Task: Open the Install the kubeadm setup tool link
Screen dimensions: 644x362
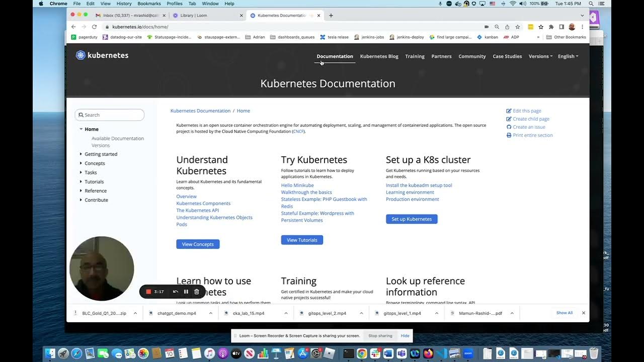Action: (419, 186)
